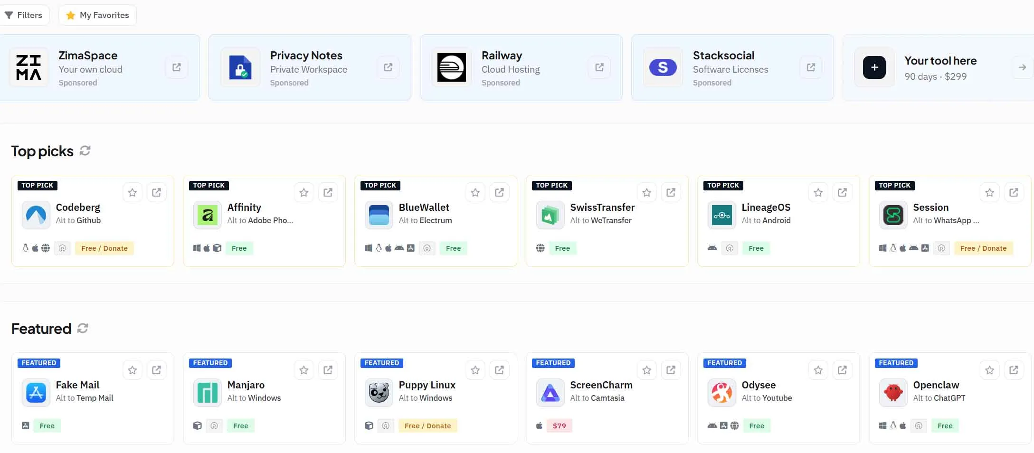The height and width of the screenshot is (453, 1034).
Task: Click 'Alt to Camtasia' text
Action: click(x=598, y=398)
